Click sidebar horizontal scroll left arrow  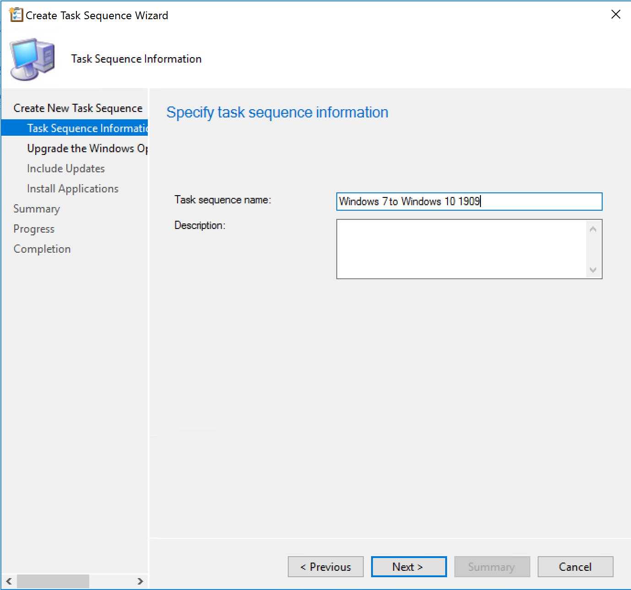pos(9,581)
